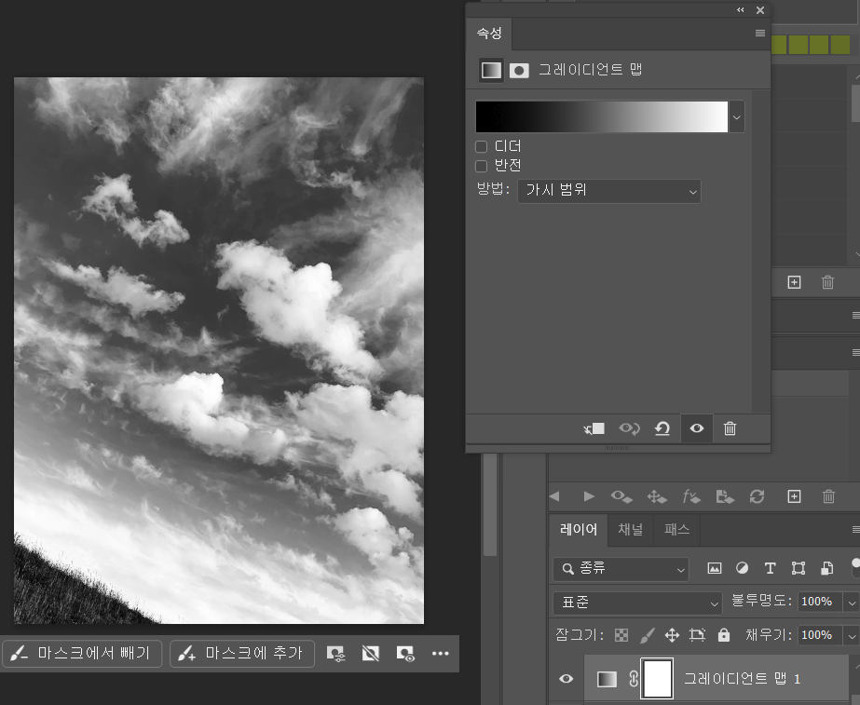This screenshot has height=705, width=860.
Task: Toggle layer visibility eye in Properties panel
Action: point(696,428)
